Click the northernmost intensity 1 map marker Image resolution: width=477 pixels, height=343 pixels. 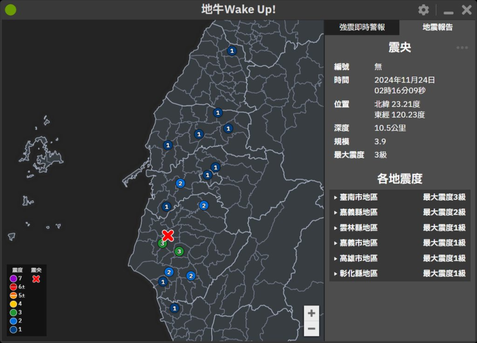tap(232, 51)
